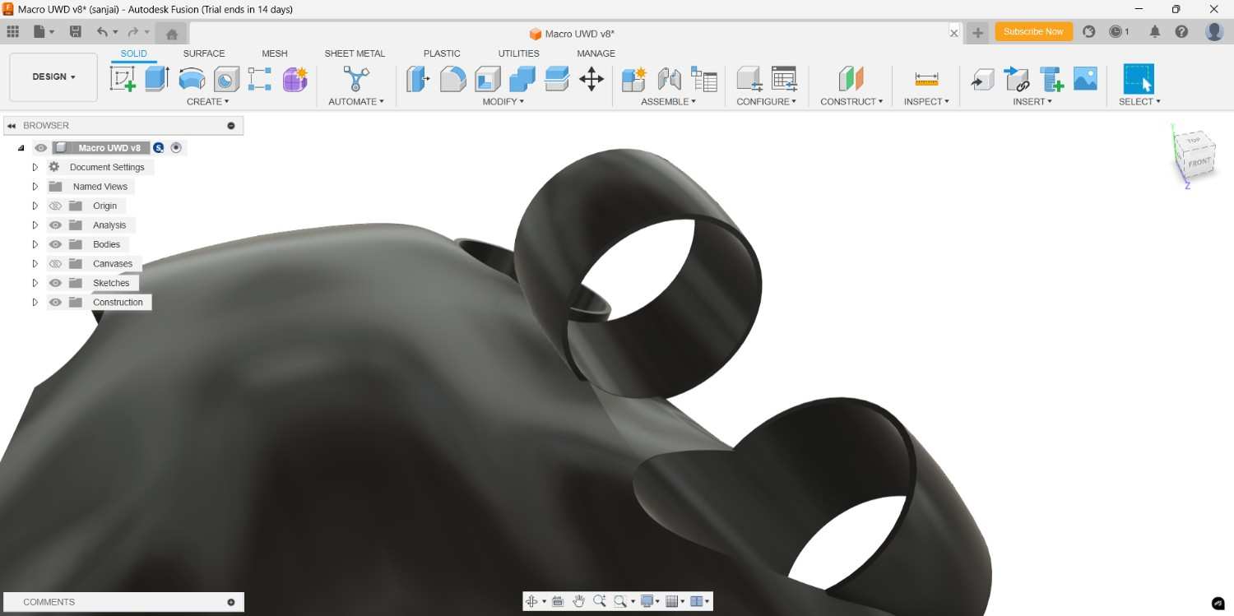
Task: Open the CREATE dropdown menu
Action: [x=207, y=102]
